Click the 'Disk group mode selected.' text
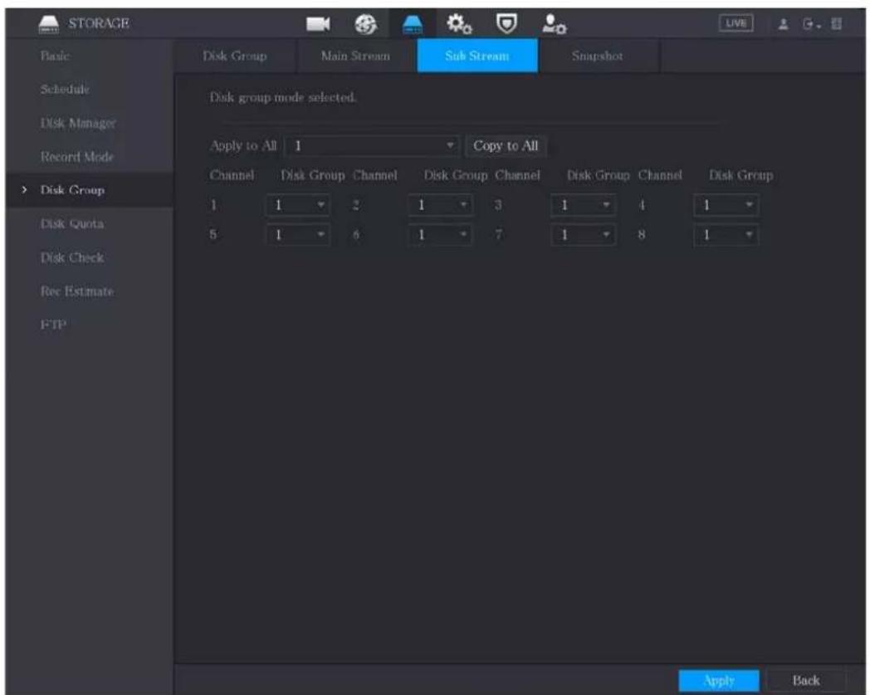 [283, 98]
